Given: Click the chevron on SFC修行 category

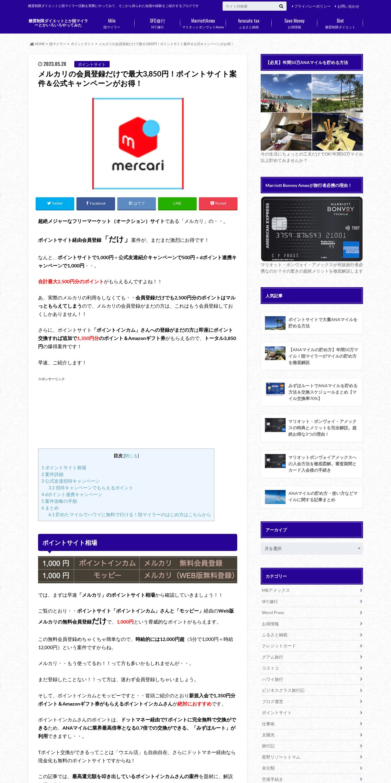Looking at the screenshot, I should (361, 601).
